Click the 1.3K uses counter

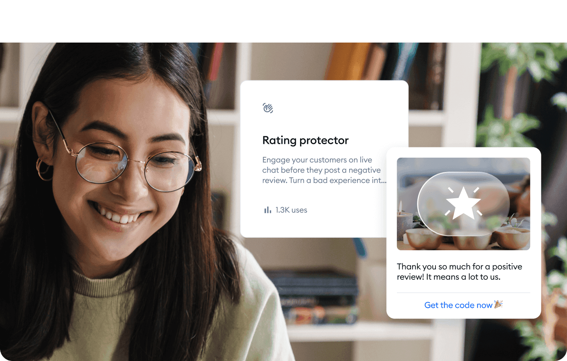click(291, 210)
